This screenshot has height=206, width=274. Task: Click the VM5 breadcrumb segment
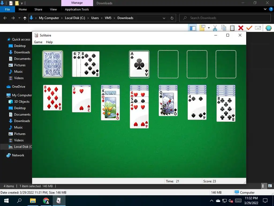point(108,18)
